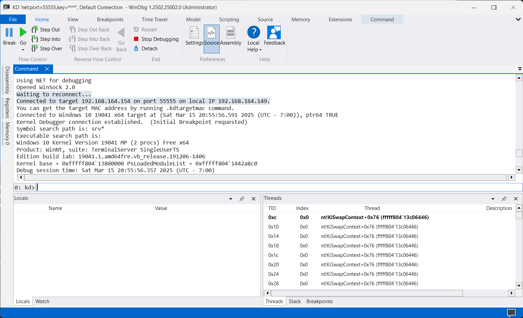Click the Step Over button
Image resolution: width=523 pixels, height=318 pixels.
pos(47,48)
